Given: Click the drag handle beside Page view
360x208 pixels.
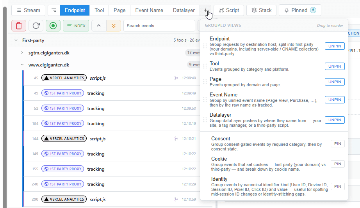Looking at the screenshot, I should click(x=205, y=82).
